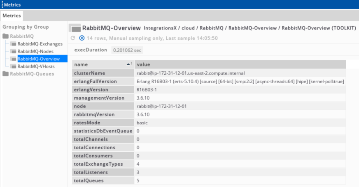The image size is (359, 187).
Task: Click the totalQueues value 5
Action: (x=138, y=180)
